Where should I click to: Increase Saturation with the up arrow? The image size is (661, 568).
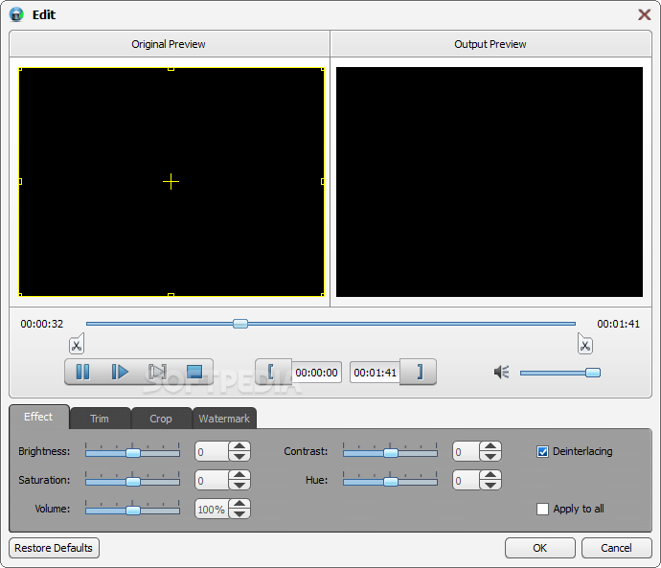tap(239, 475)
